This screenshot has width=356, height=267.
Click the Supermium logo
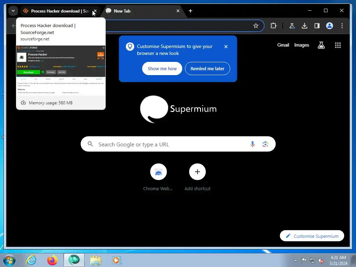click(178, 109)
